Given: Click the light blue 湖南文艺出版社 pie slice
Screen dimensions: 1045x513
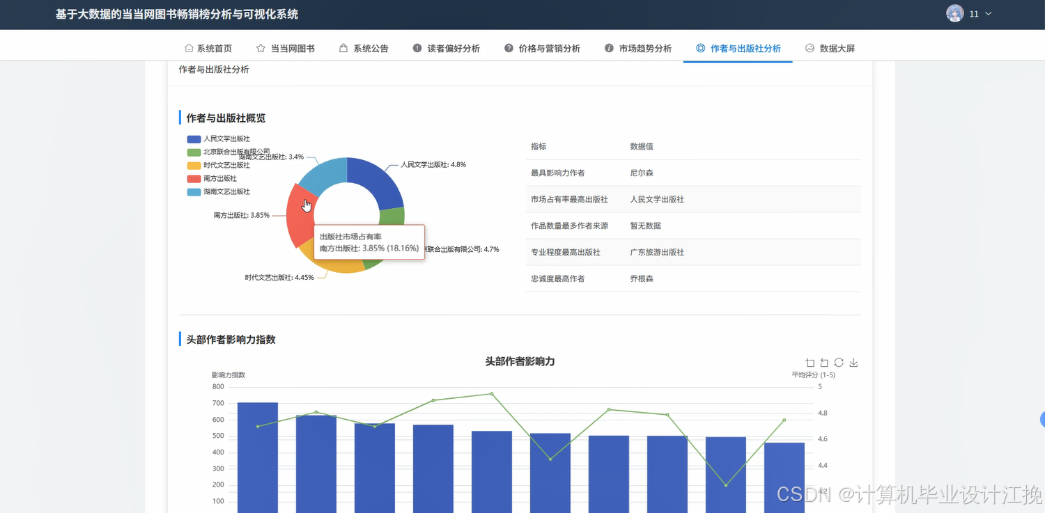Looking at the screenshot, I should (x=325, y=175).
